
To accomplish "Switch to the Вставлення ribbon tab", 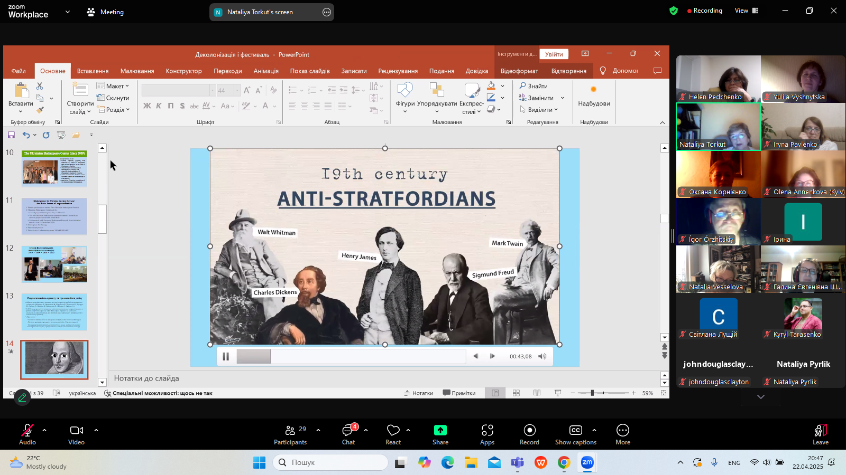I will 93,71.
